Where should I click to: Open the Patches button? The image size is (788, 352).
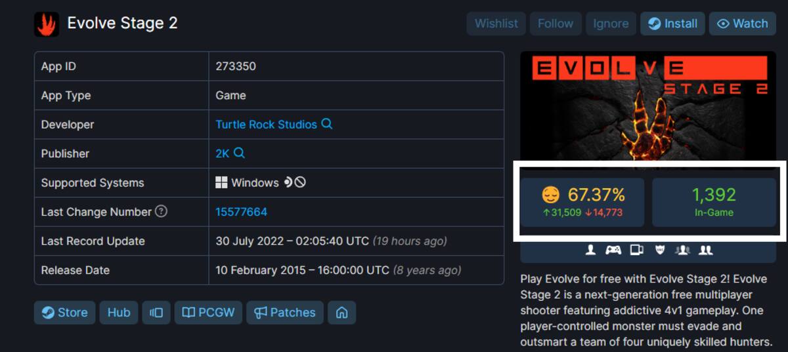pos(285,313)
